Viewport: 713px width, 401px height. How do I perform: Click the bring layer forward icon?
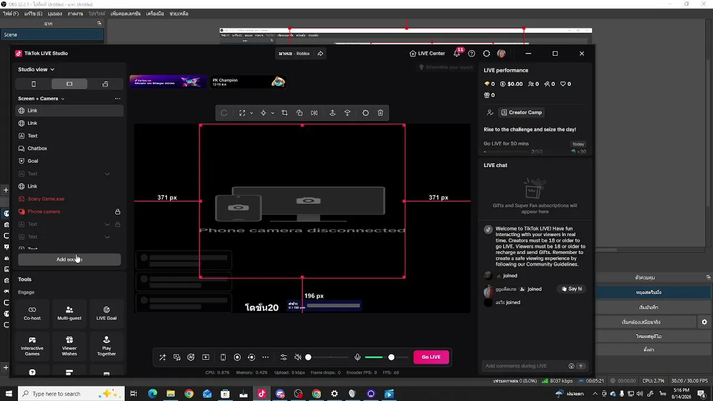click(x=333, y=113)
